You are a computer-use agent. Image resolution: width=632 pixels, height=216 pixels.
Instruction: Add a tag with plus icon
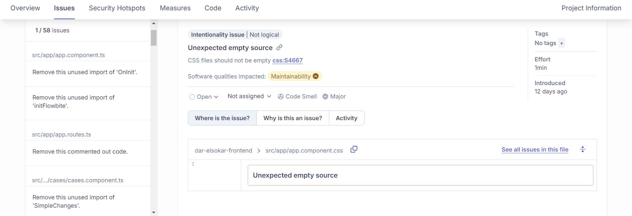coord(562,43)
